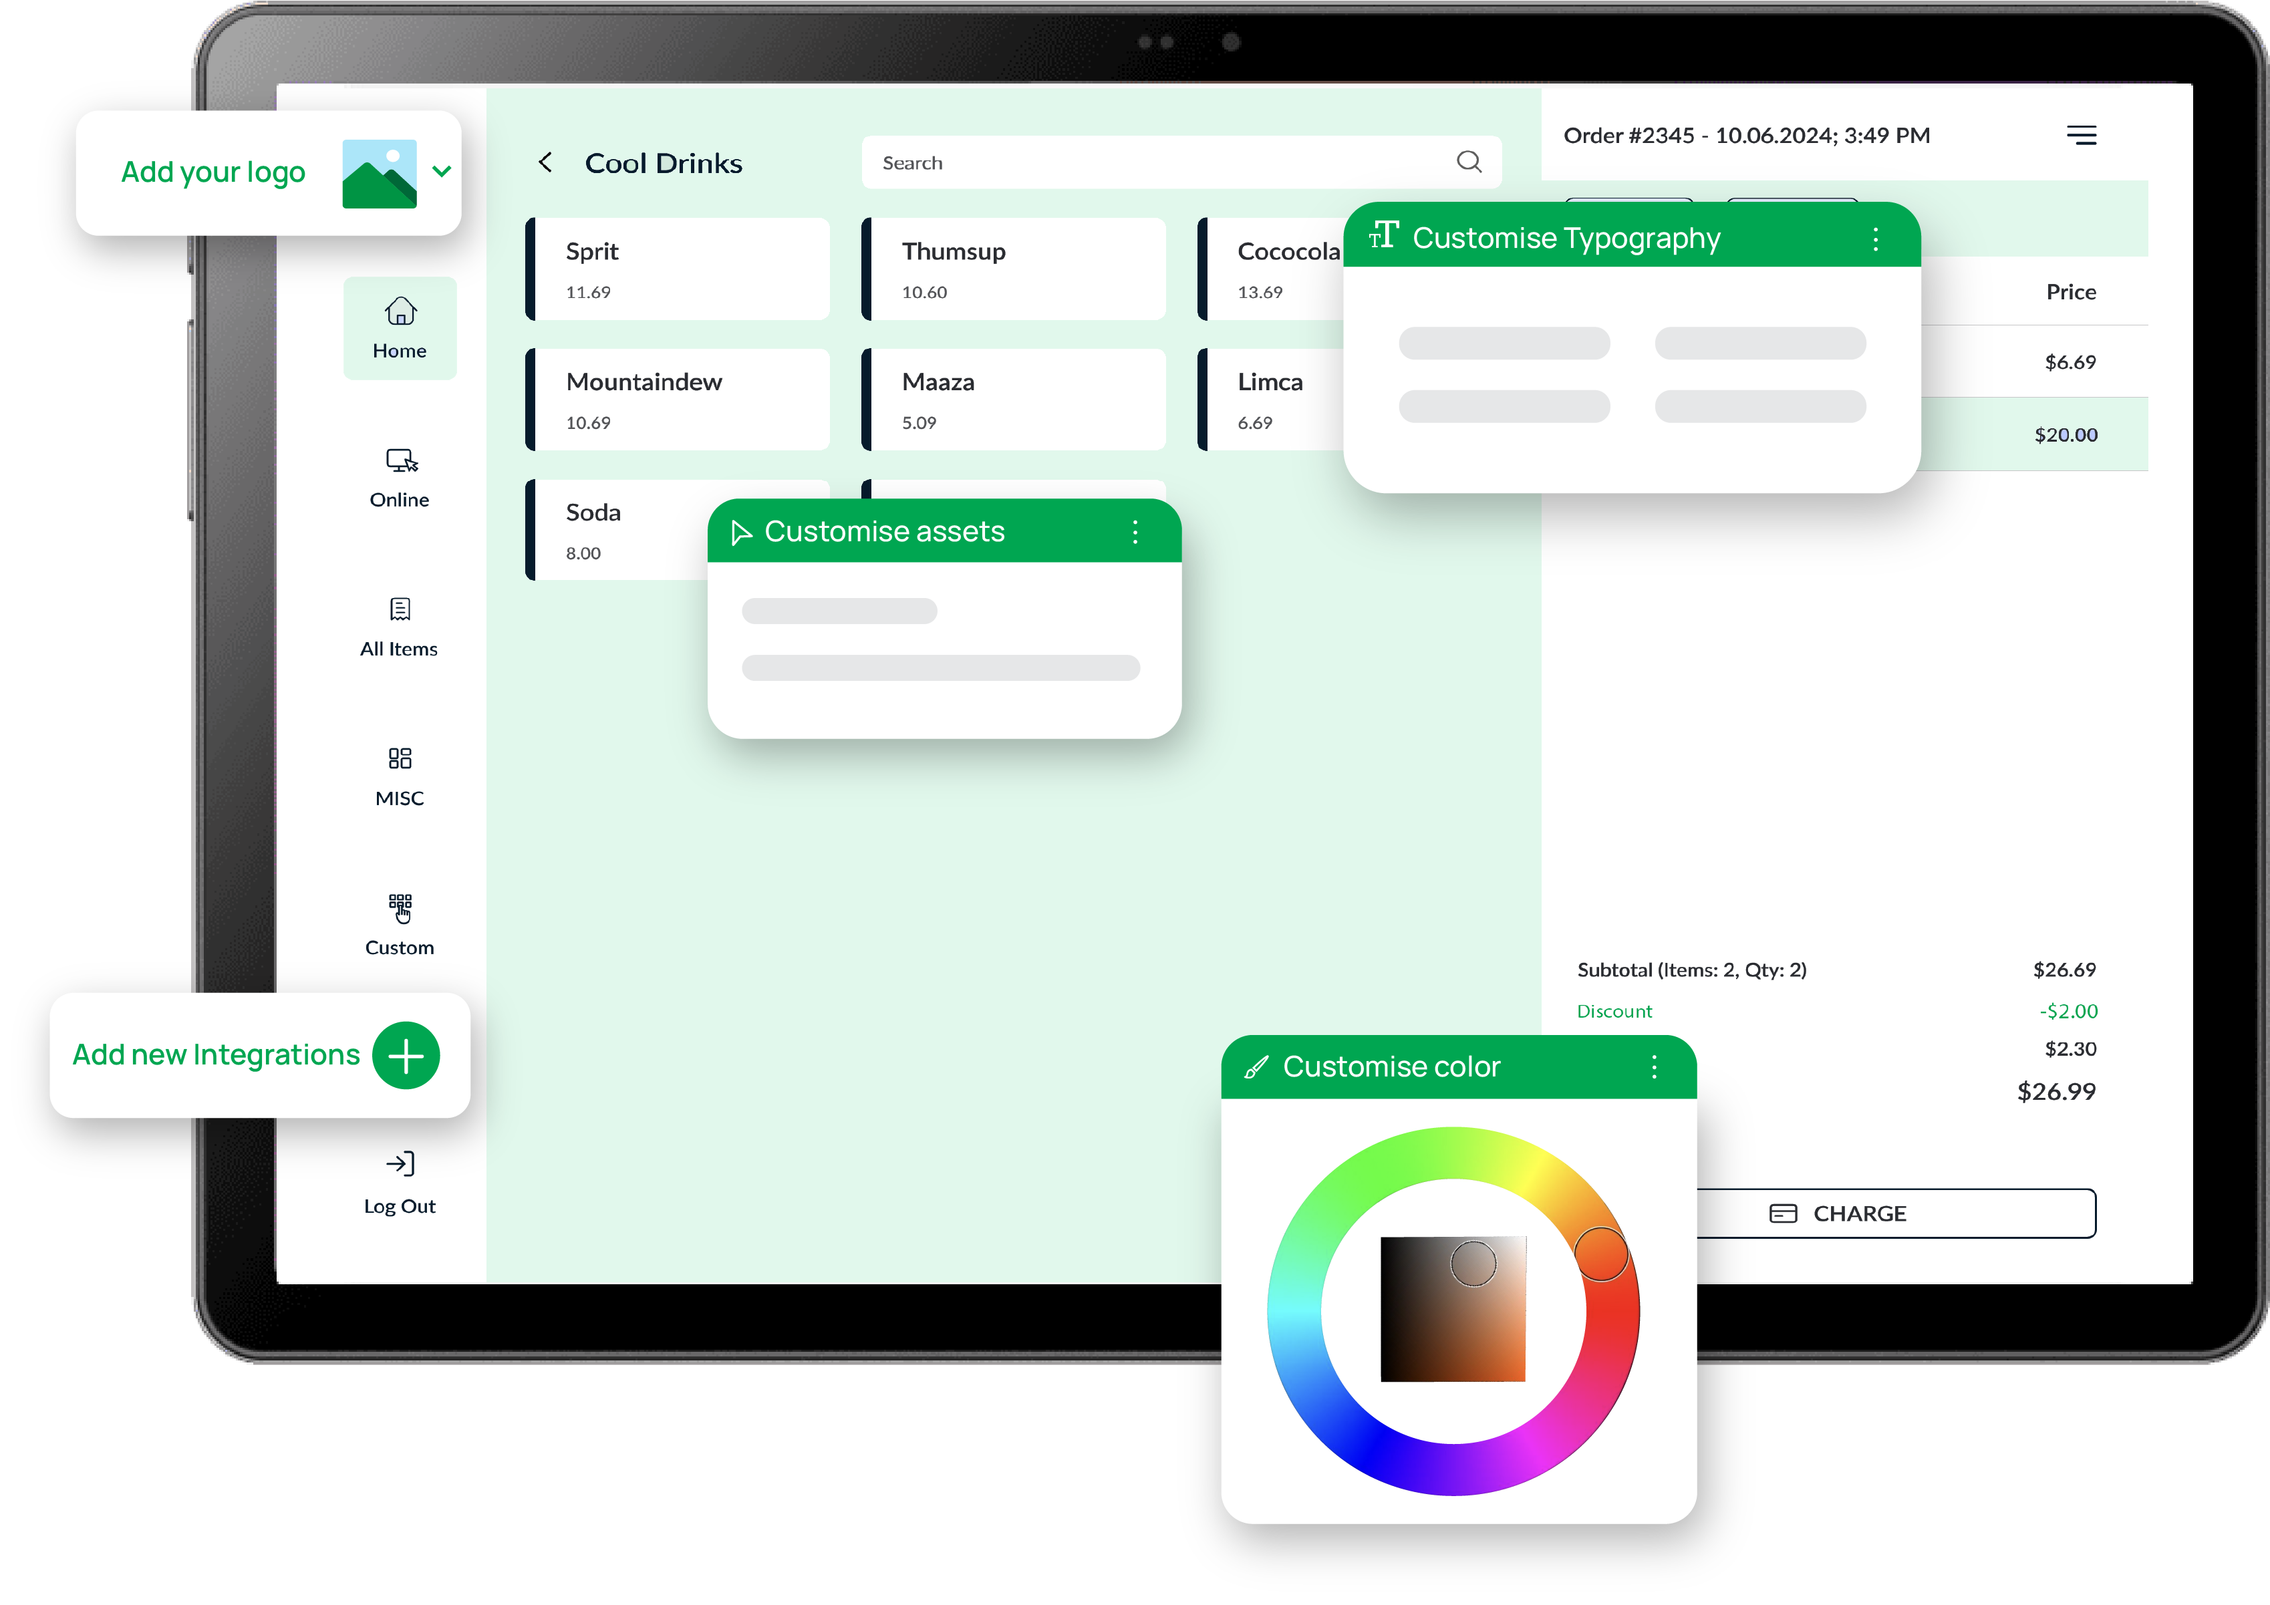Viewport: 2270px width, 1605px height.
Task: Select the MISC grid icon
Action: (x=400, y=758)
